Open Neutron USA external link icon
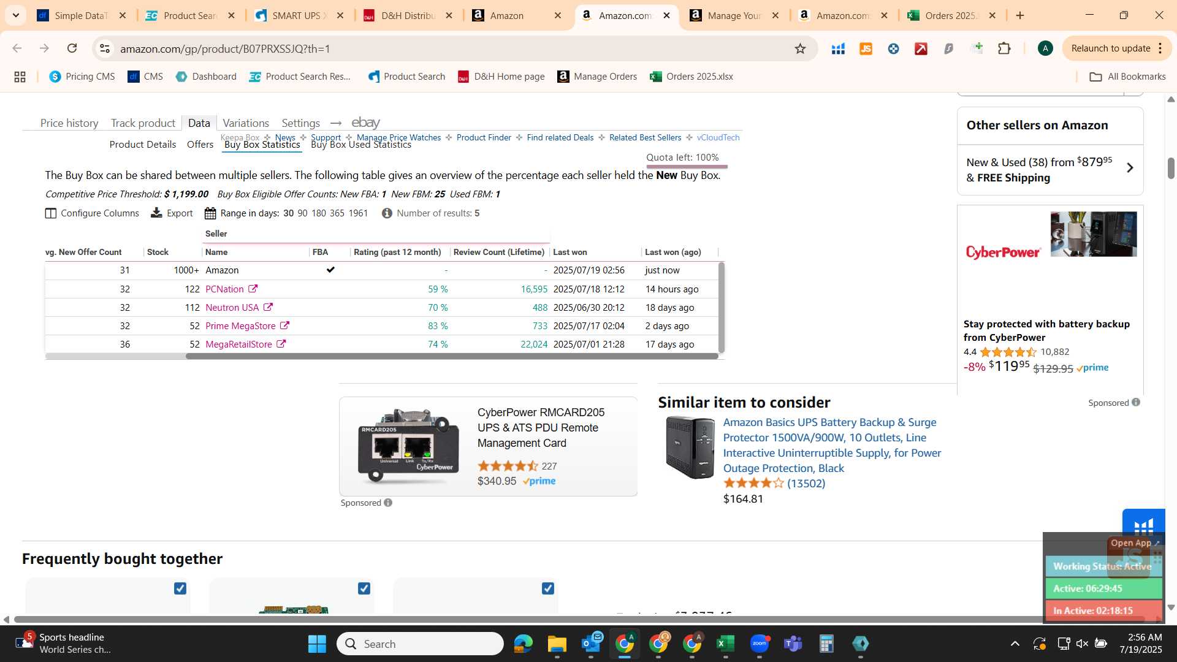 tap(268, 307)
